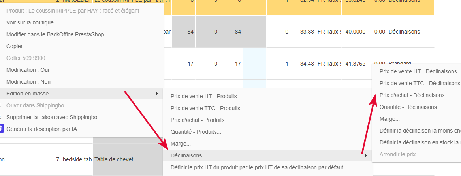
Task: Click the purple AI description generator icon
Action: tap(2, 129)
